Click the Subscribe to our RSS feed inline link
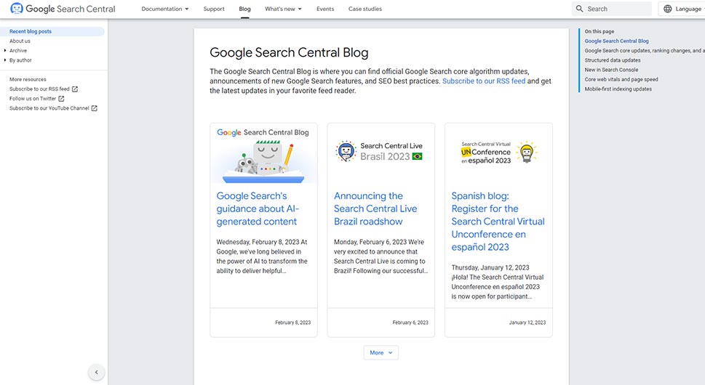 click(484, 81)
